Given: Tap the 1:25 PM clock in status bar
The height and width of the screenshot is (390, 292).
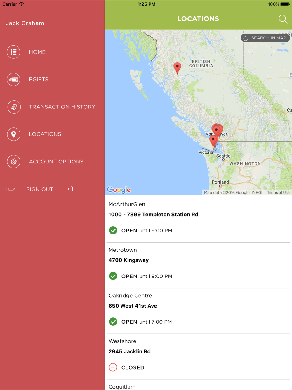Looking at the screenshot, I should coord(146,4).
